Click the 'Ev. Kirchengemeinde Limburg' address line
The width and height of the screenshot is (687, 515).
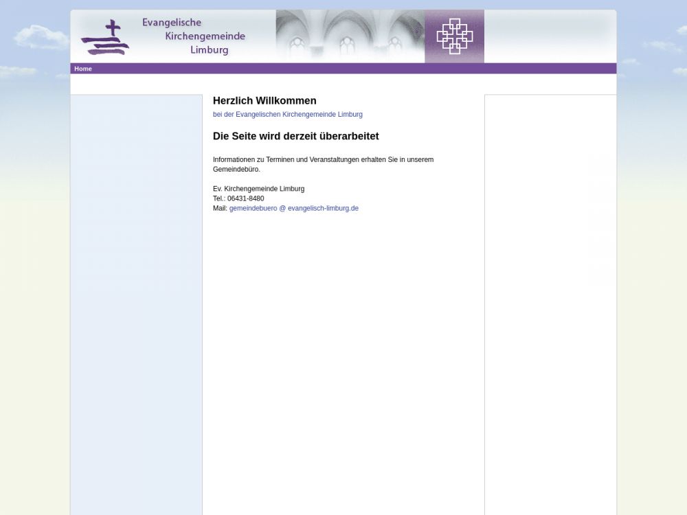point(258,189)
